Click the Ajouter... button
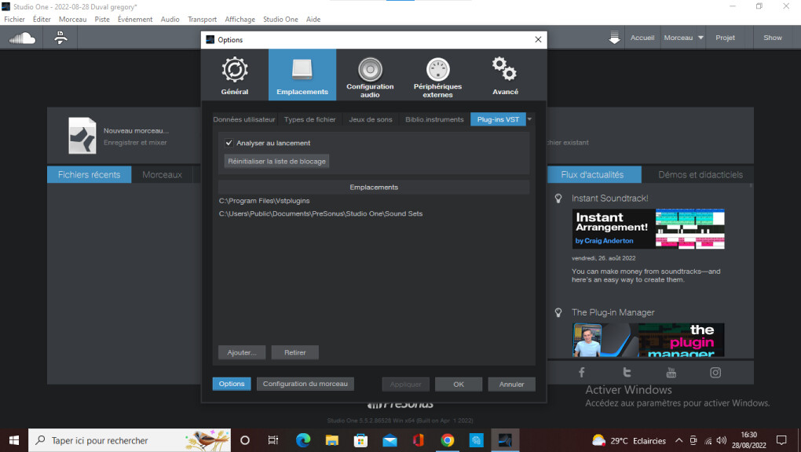This screenshot has width=801, height=452. [x=242, y=352]
